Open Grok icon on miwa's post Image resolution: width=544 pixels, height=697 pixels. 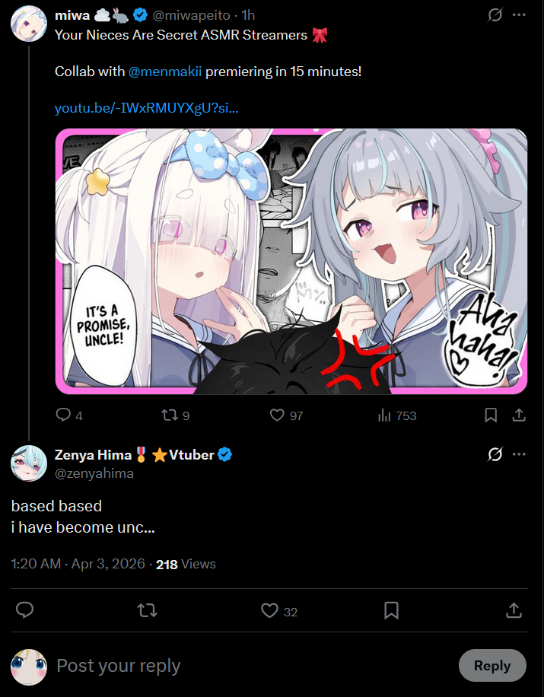coord(495,15)
